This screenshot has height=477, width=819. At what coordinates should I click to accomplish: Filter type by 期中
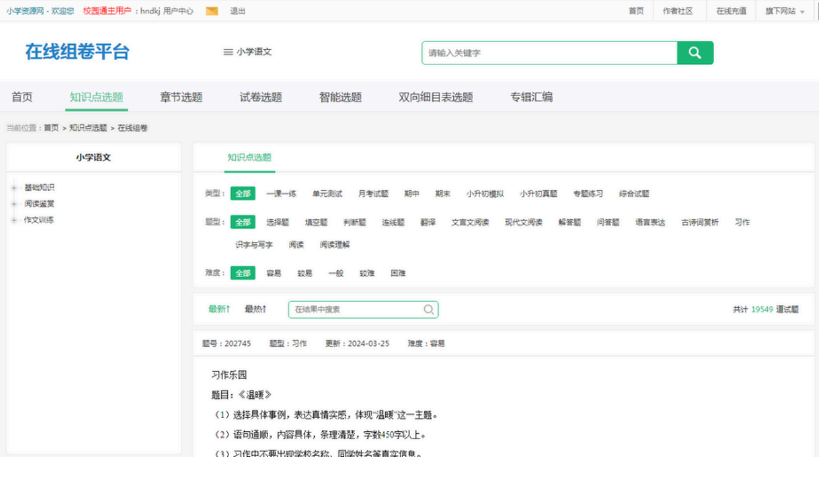[x=412, y=194]
